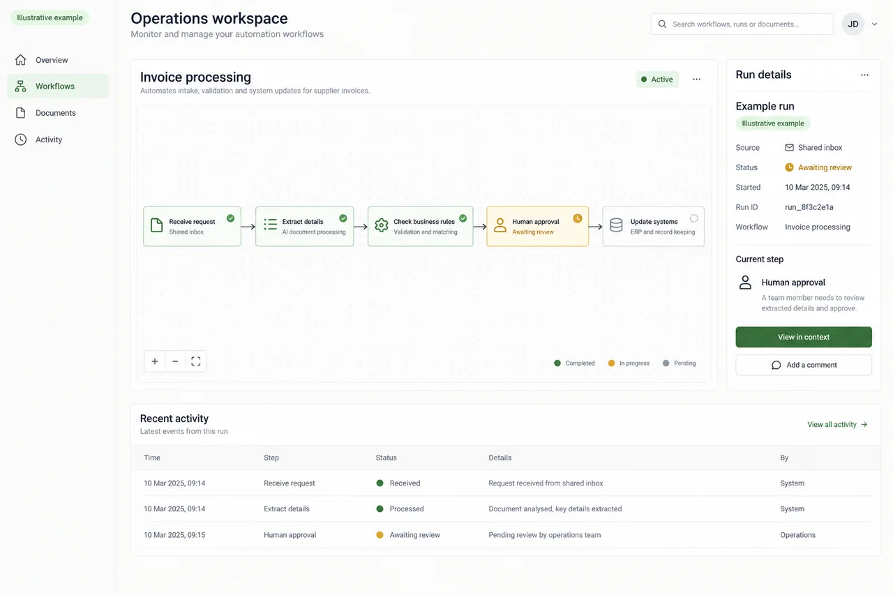
Task: Zoom in the workflow canvas
Action: (155, 361)
